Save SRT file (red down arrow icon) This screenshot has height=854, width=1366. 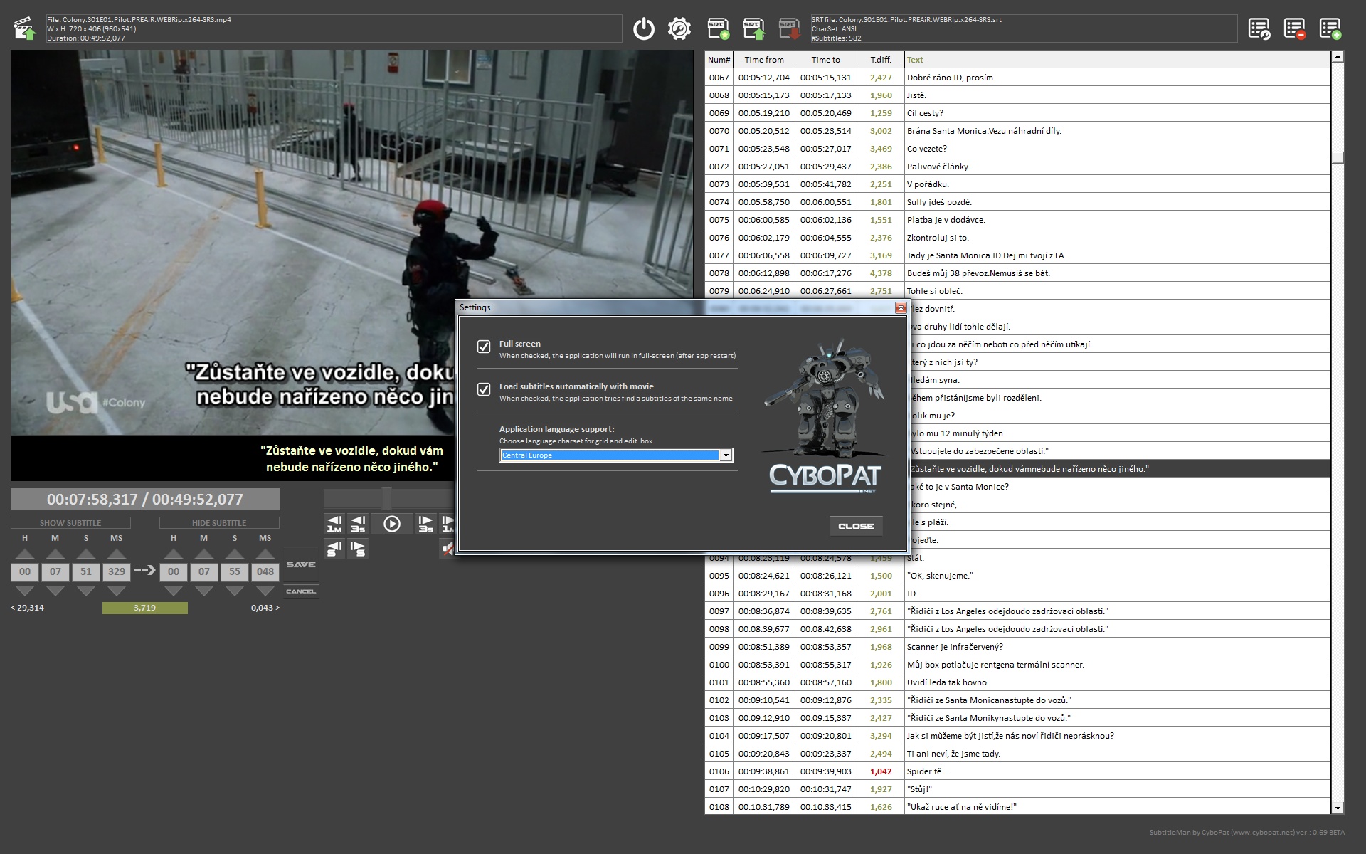point(789,28)
